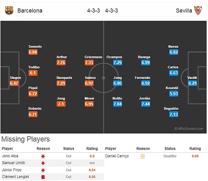Open the Barcelona team name link
Viewport: 208px width, 181px height.
[x=30, y=11]
